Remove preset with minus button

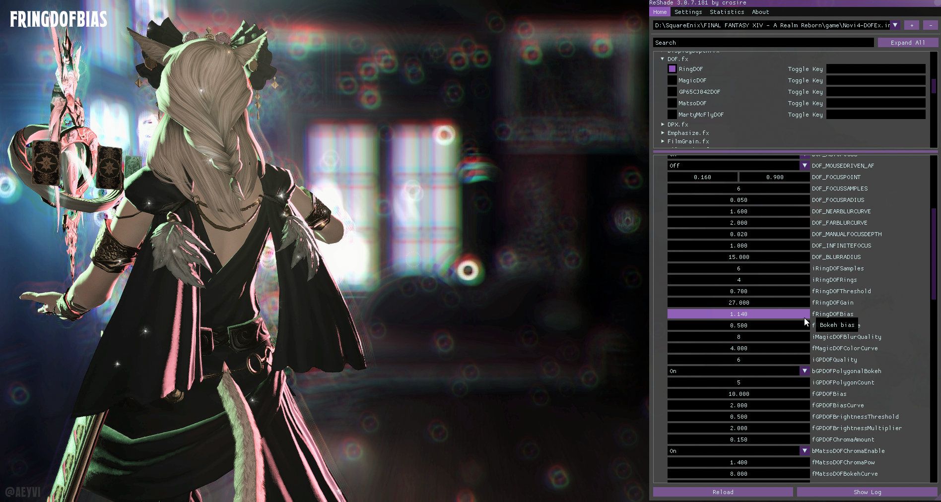pyautogui.click(x=931, y=25)
